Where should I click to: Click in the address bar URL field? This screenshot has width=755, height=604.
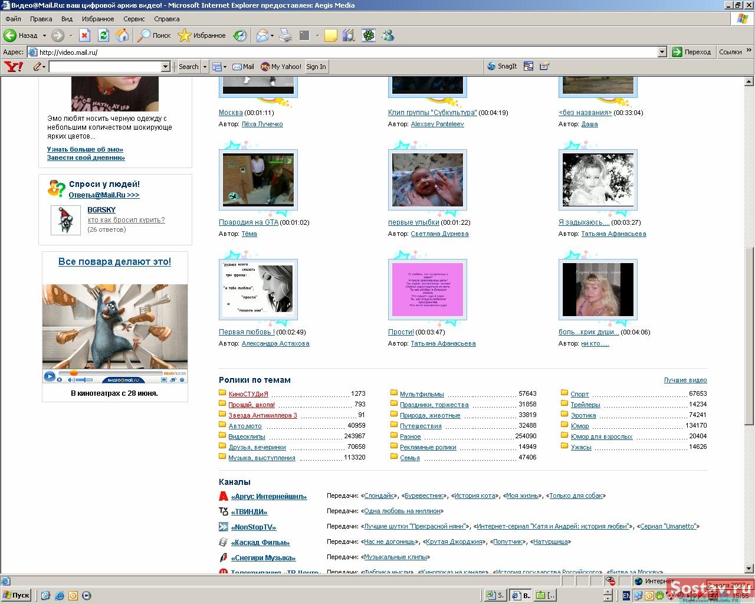348,52
